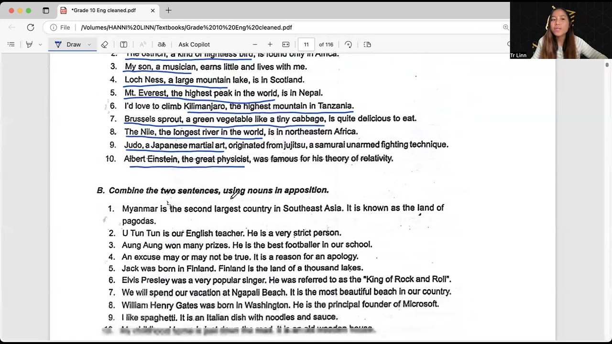The image size is (612, 344).
Task: Go back to the previous page
Action: 12,27
